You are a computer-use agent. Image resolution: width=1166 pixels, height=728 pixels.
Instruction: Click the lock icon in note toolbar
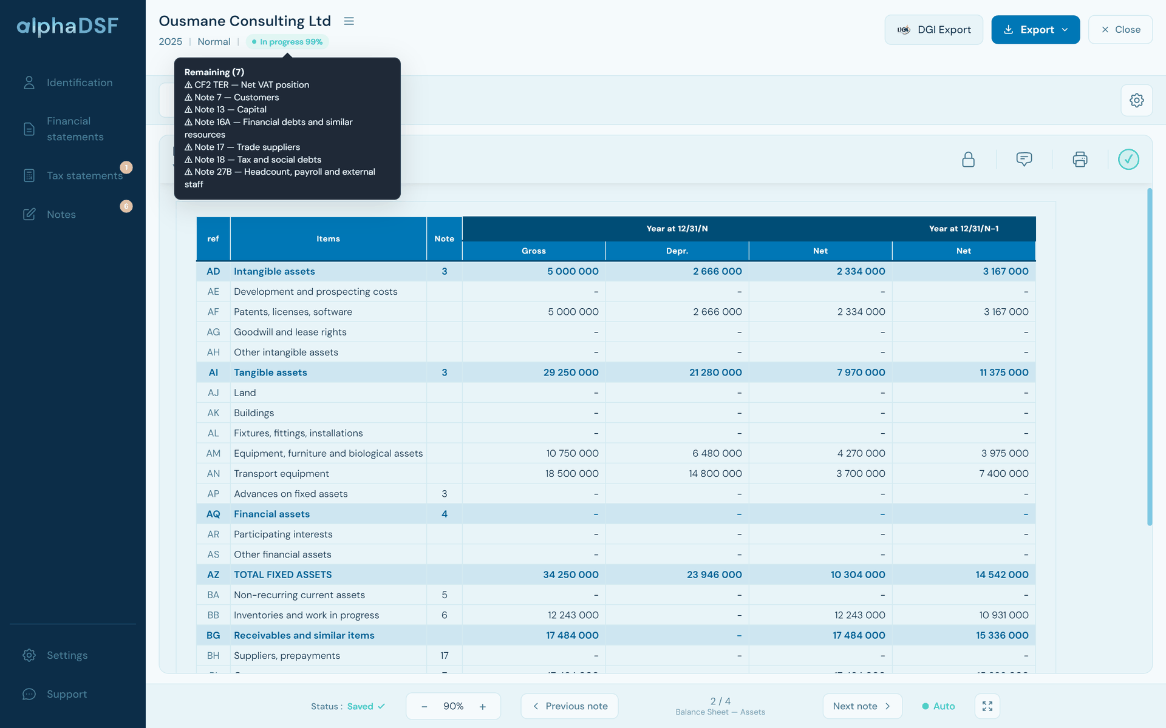(x=968, y=160)
